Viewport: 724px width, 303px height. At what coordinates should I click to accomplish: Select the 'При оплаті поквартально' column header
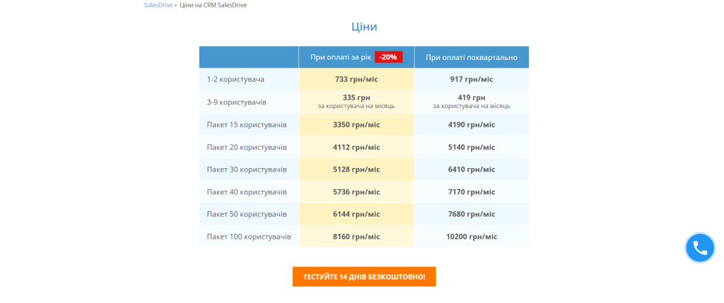click(472, 57)
